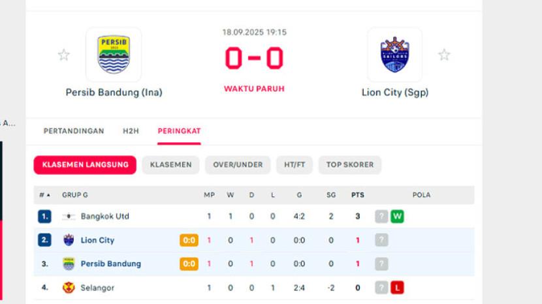Viewport: 542px width, 304px height.
Task: Toggle favorite star for Lion City
Action: tap(444, 55)
